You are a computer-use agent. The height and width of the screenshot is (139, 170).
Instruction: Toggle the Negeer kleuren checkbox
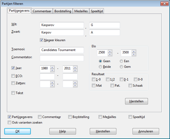[x=41, y=40]
